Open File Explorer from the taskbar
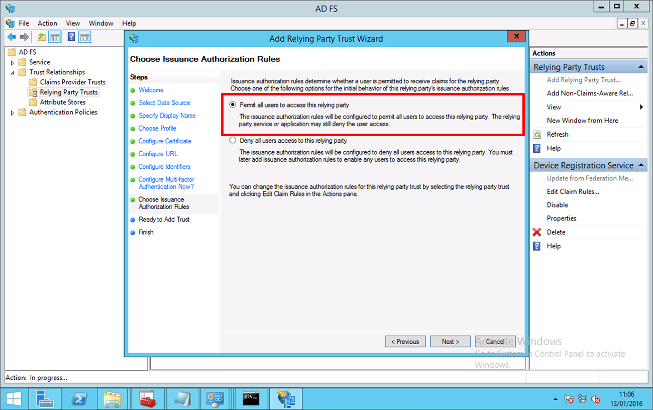 pos(112,399)
